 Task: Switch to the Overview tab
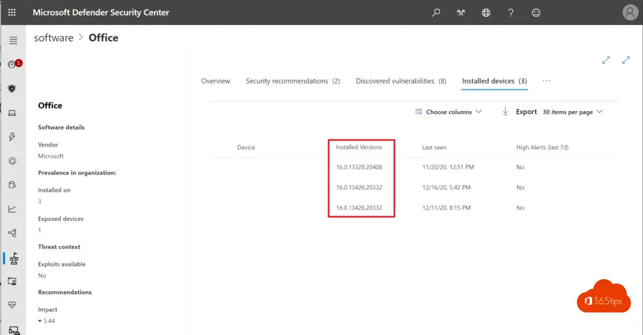click(x=216, y=81)
